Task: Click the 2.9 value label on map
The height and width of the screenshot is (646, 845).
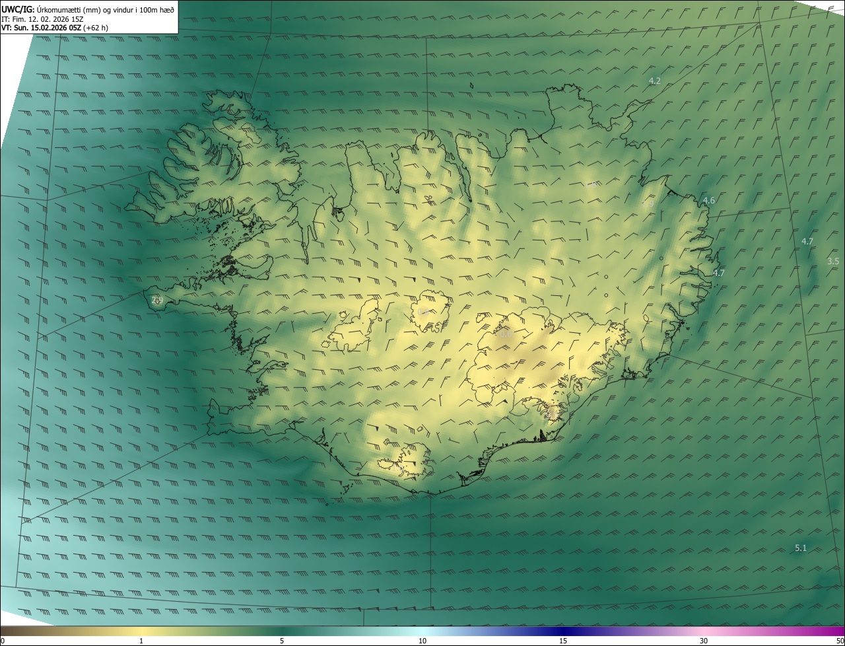Action: pyautogui.click(x=157, y=301)
